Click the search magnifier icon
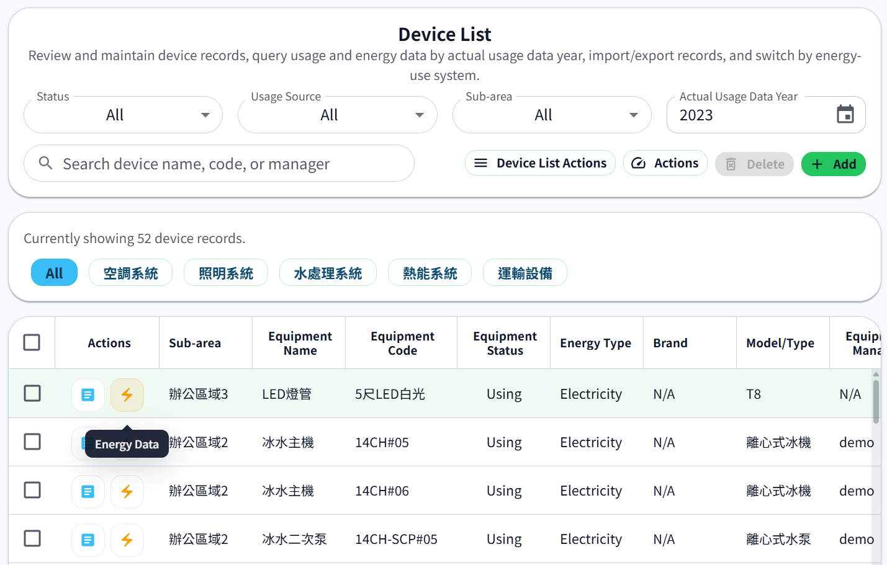 [45, 163]
